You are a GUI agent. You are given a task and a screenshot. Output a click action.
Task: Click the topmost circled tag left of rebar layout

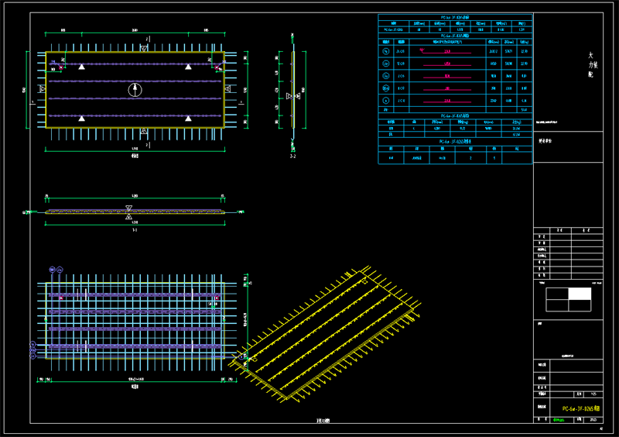32,345
